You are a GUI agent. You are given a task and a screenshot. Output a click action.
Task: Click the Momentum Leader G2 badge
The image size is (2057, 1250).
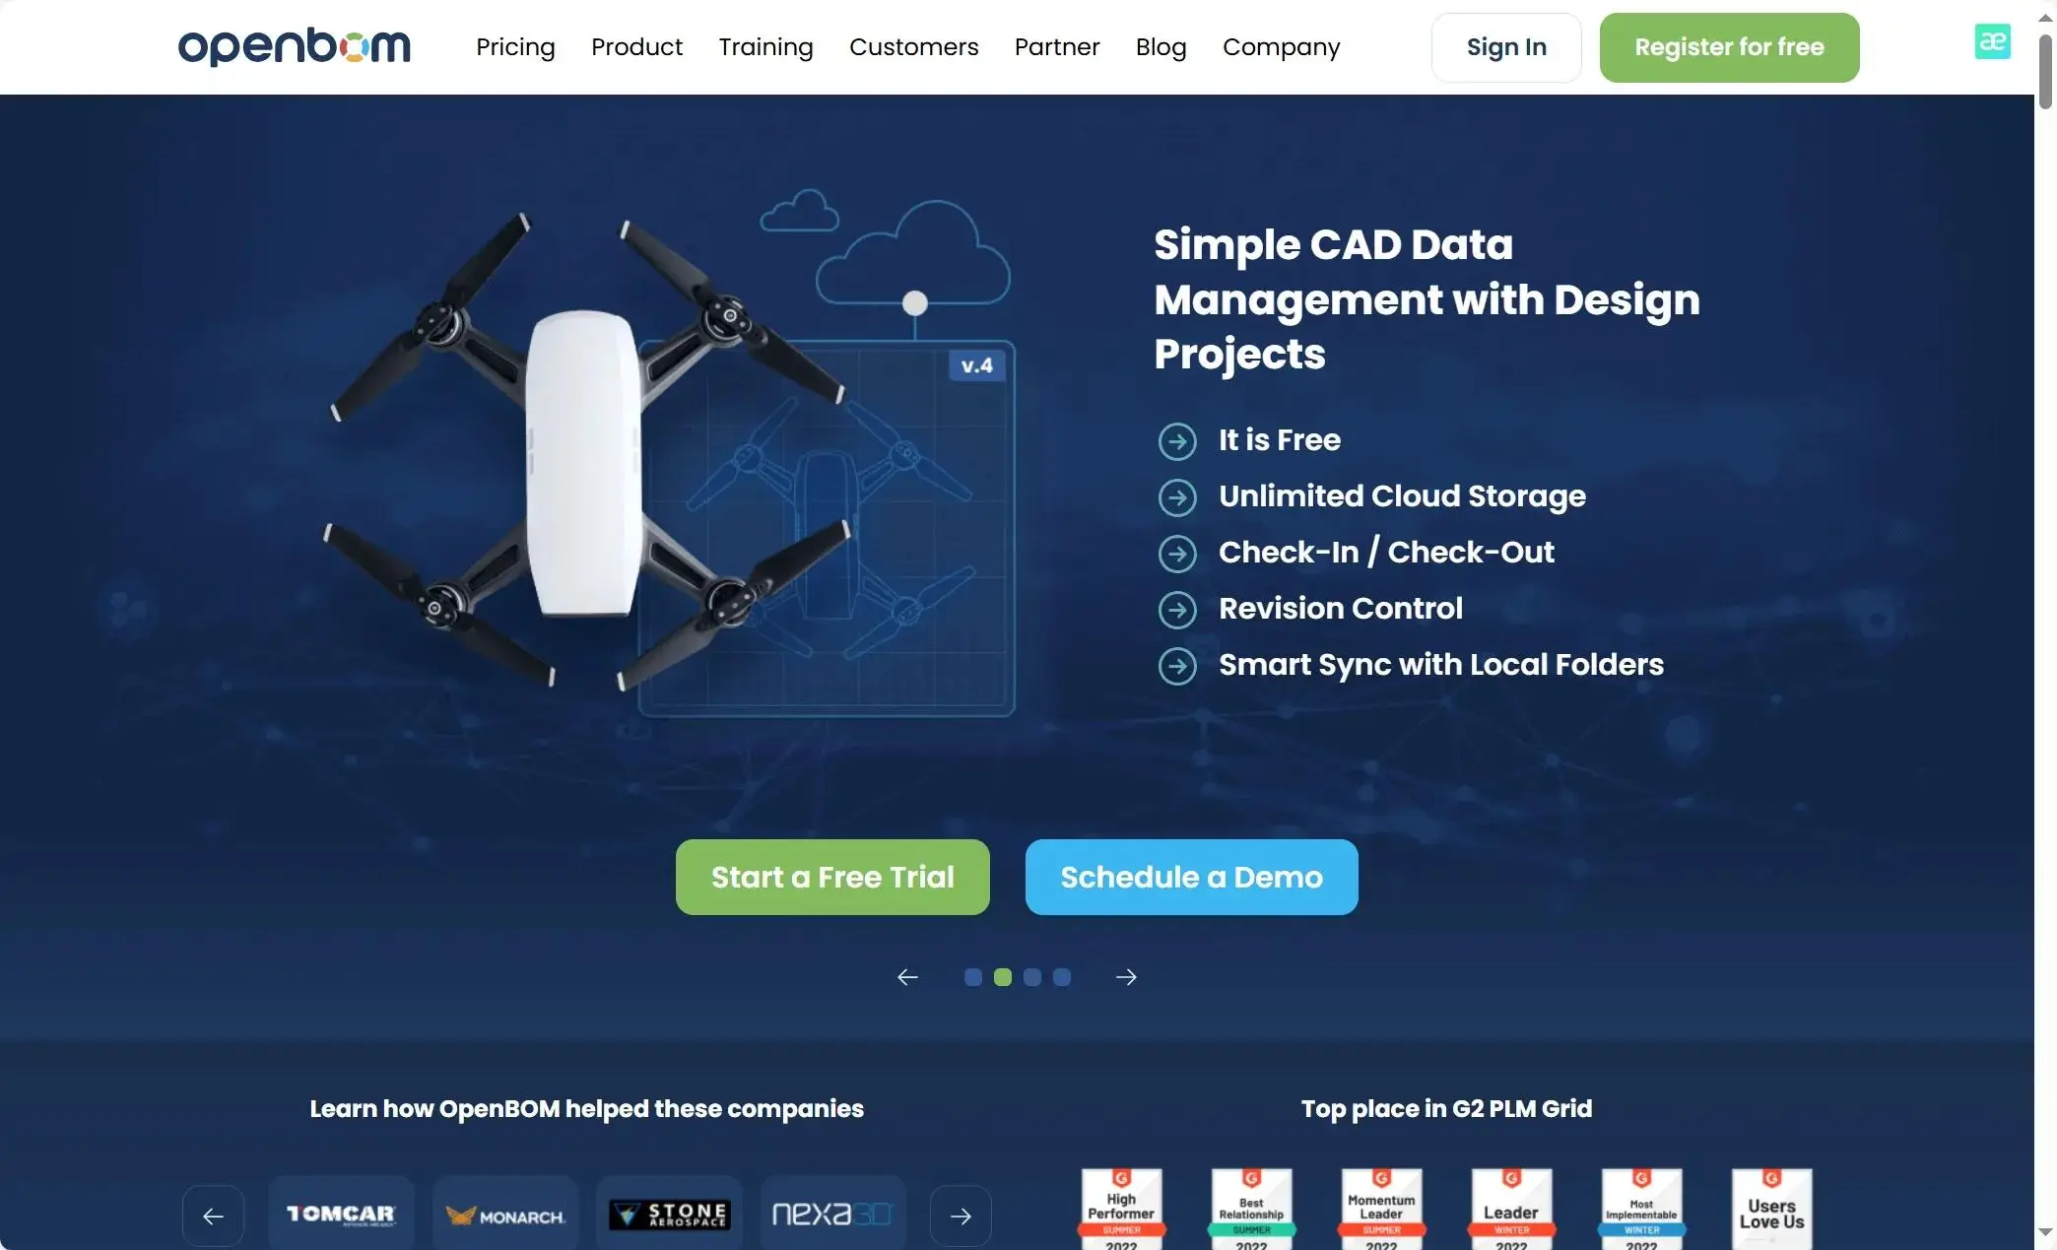(x=1381, y=1209)
